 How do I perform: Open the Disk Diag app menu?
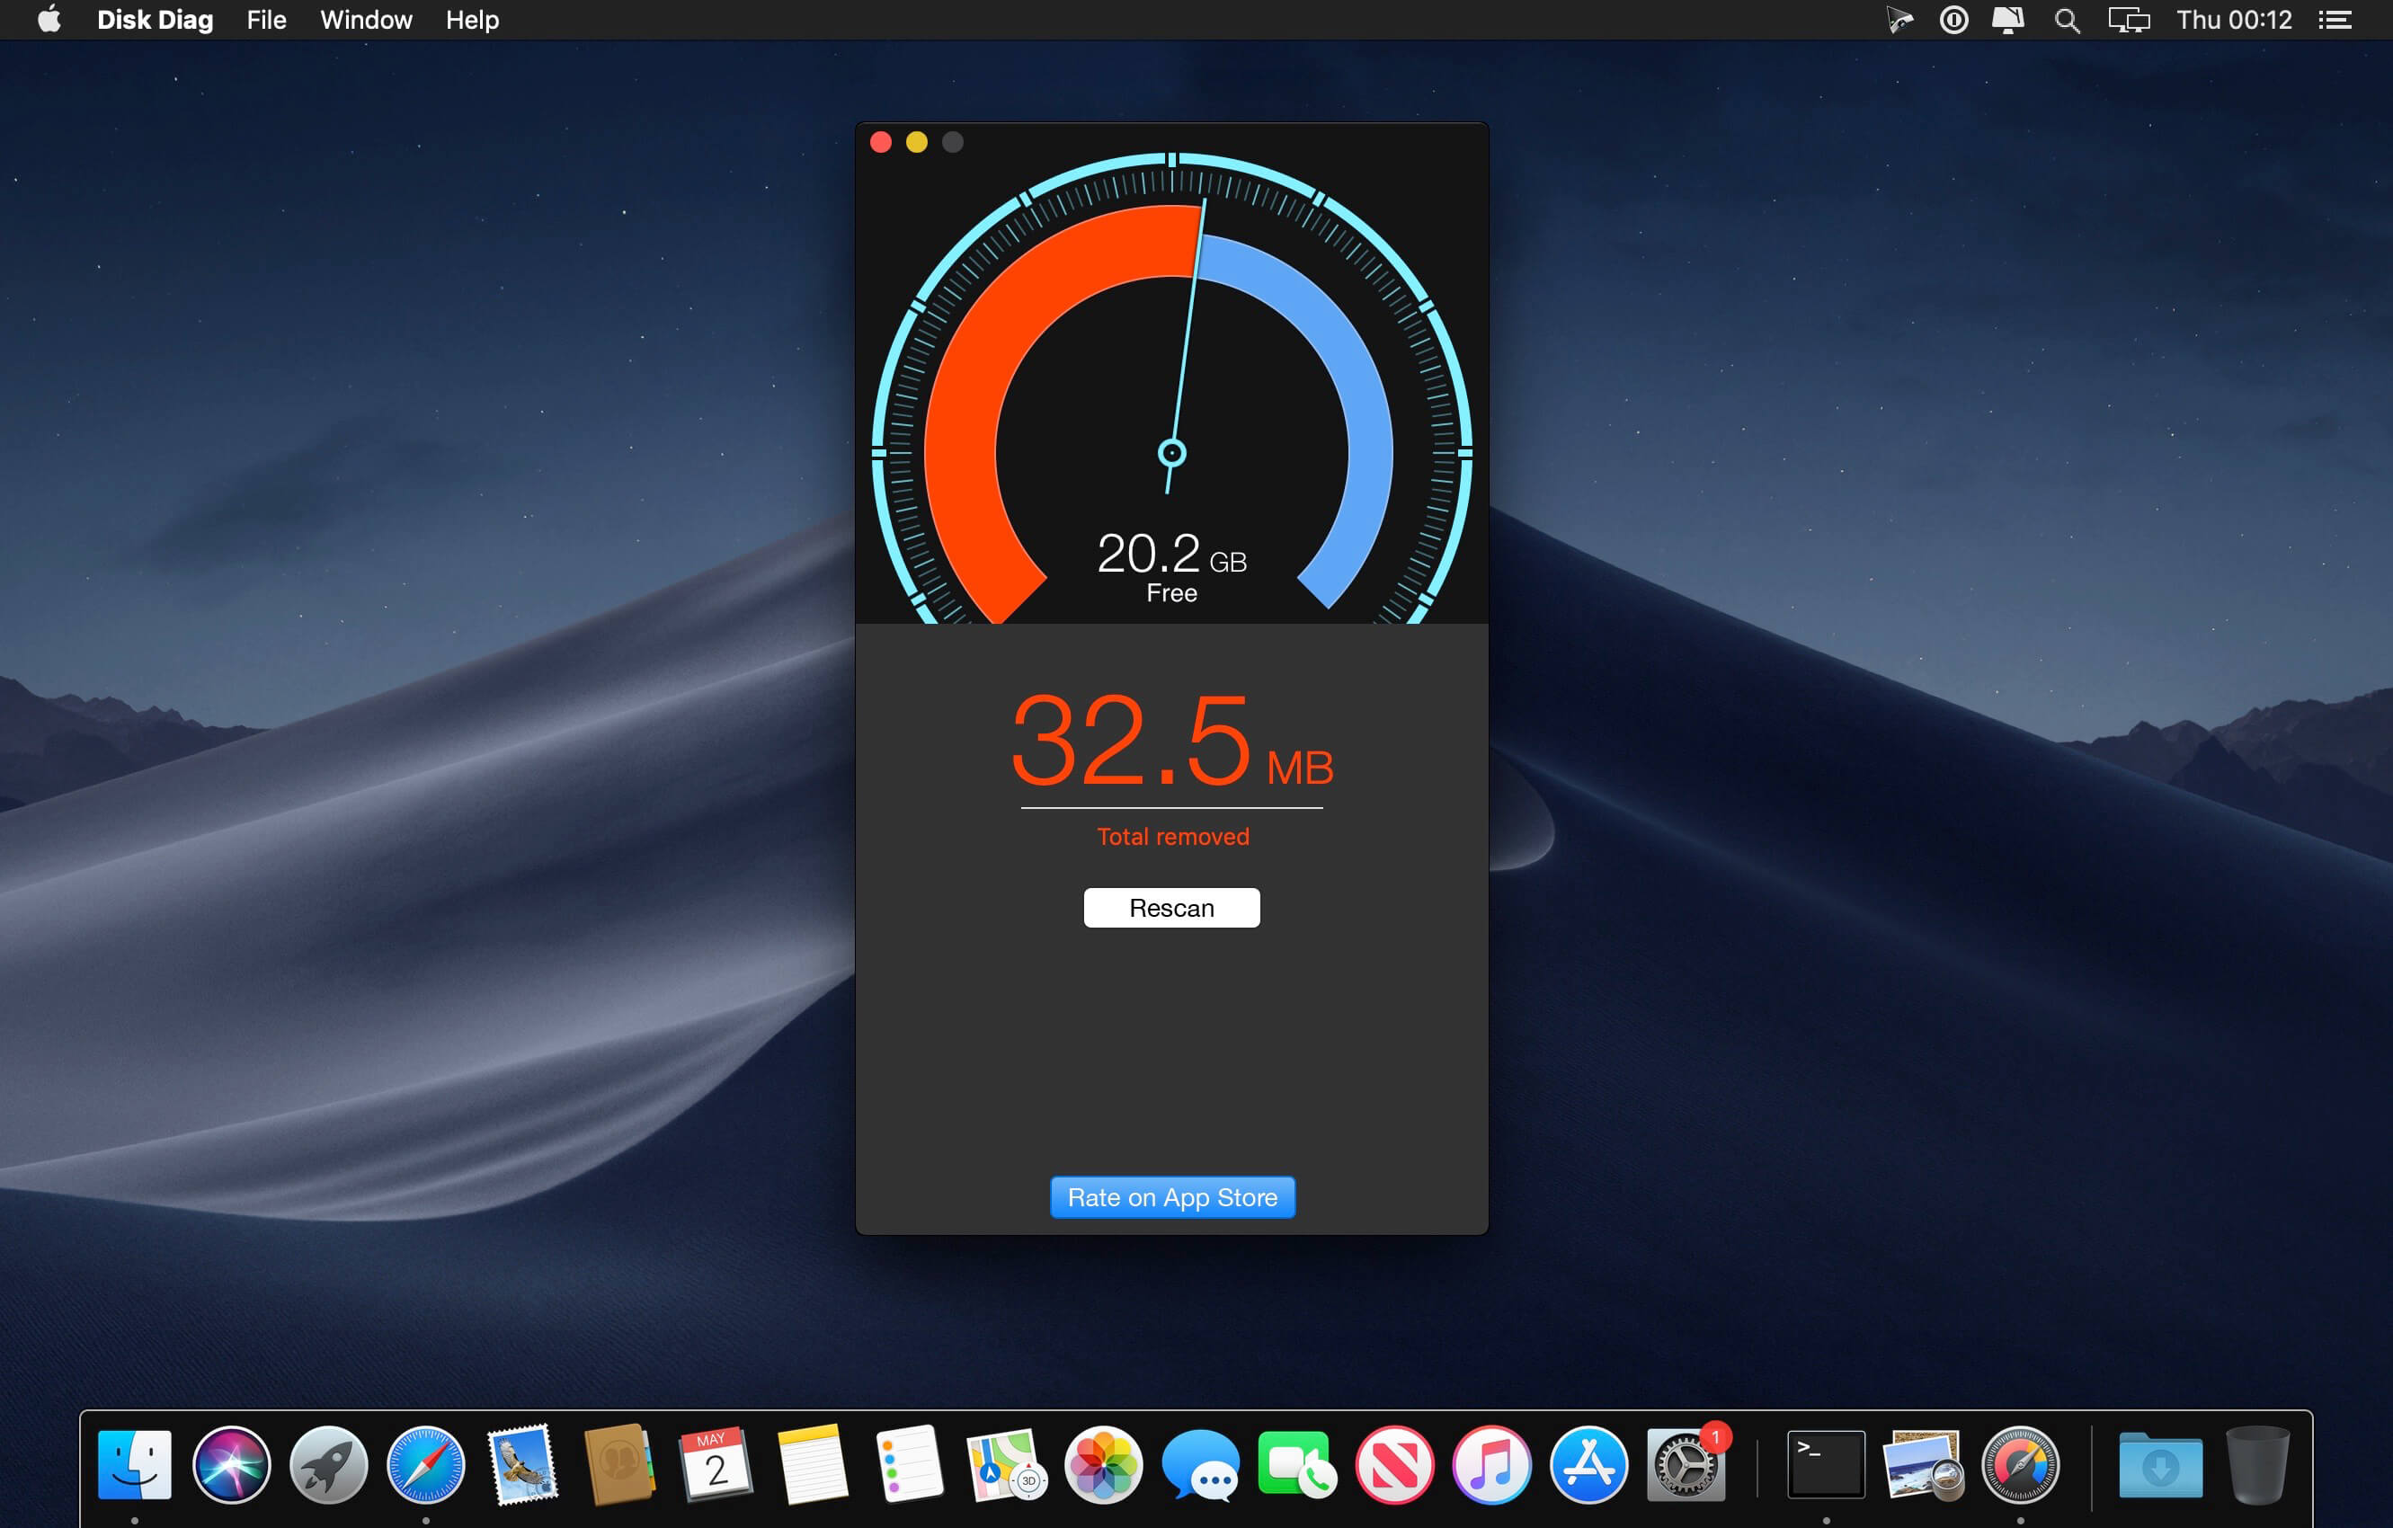coord(155,20)
